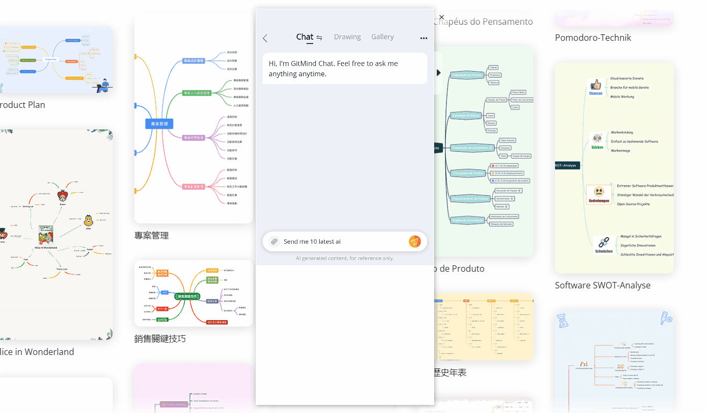Open the yellow 歷史年表 timeline thumbnail
706x413 pixels.
pyautogui.click(x=484, y=327)
